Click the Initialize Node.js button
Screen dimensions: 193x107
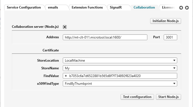166,21
